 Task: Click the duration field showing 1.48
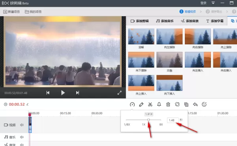tap(173, 120)
